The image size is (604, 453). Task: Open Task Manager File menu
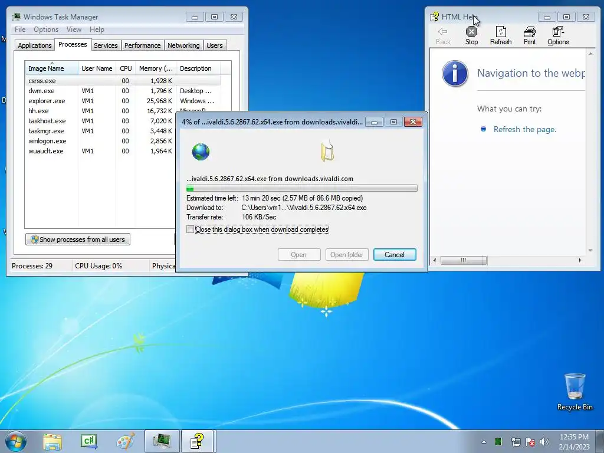pyautogui.click(x=20, y=29)
